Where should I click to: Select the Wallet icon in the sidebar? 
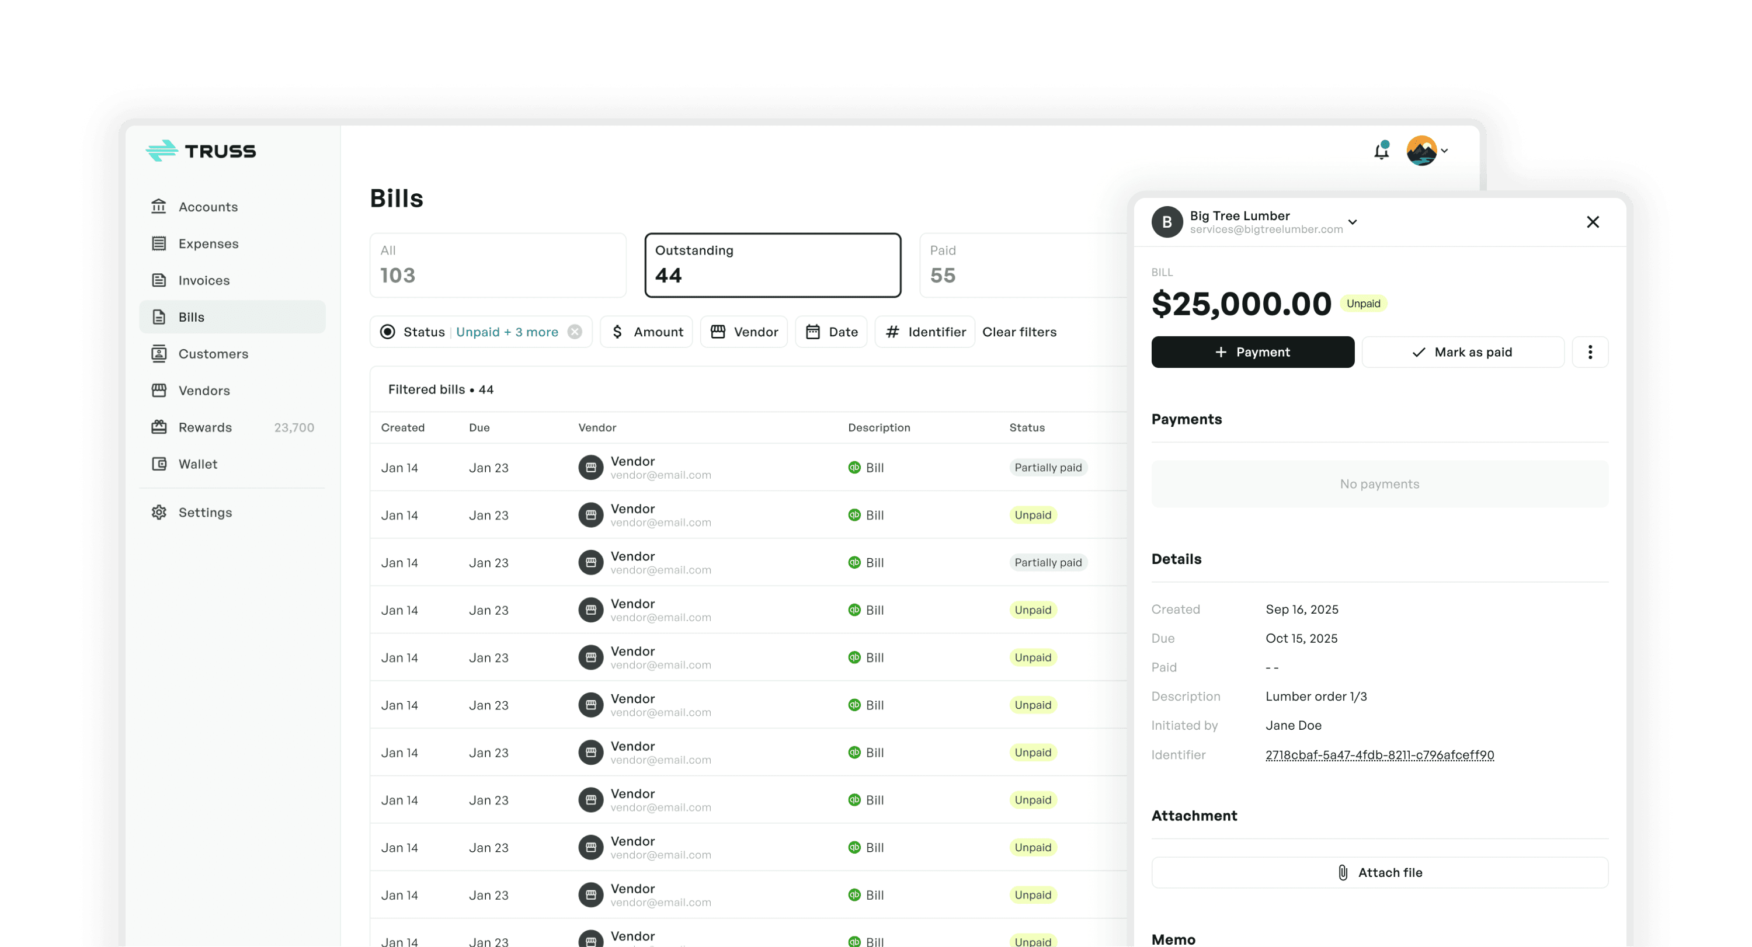[x=159, y=464]
